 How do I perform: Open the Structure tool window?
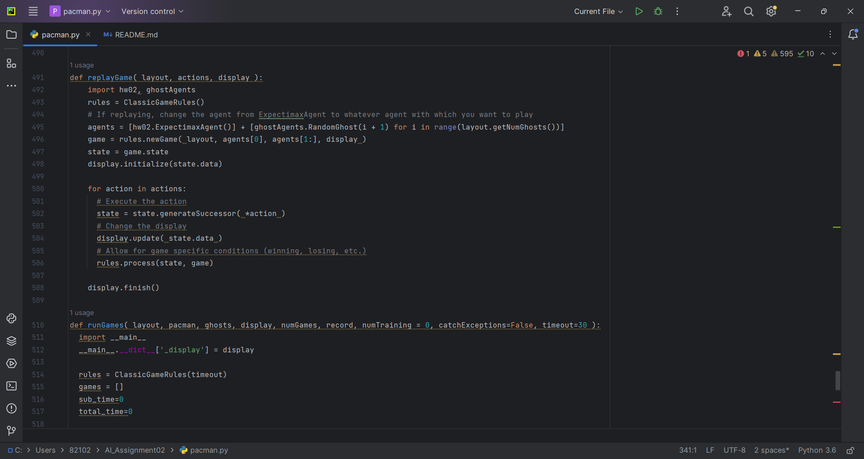pyautogui.click(x=11, y=63)
